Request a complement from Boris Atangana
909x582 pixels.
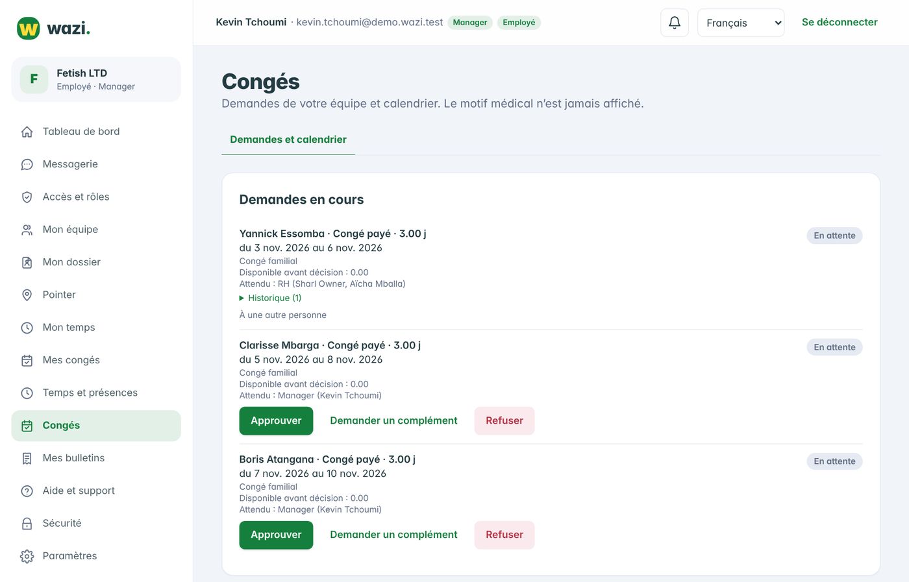coord(393,535)
